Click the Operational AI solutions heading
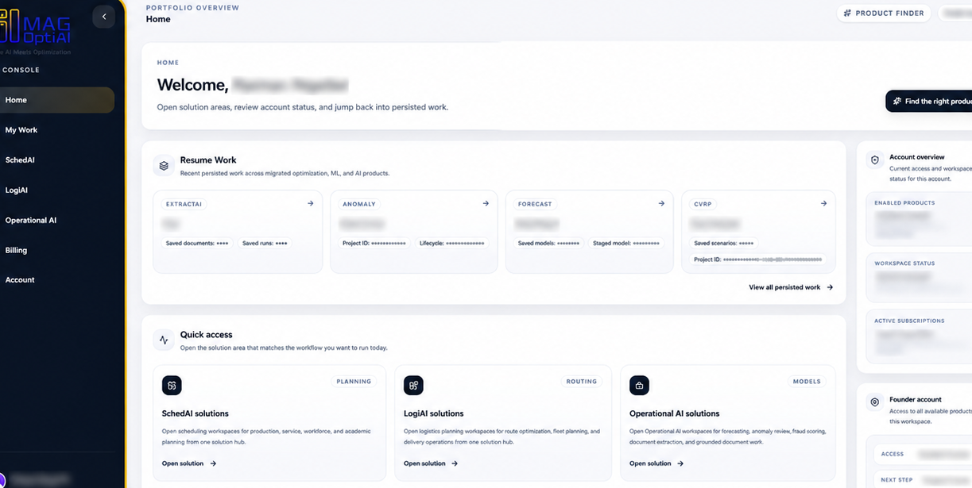 pos(675,413)
